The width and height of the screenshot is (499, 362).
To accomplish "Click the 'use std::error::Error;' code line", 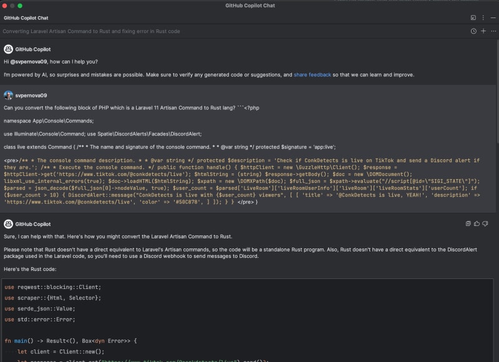I will 40,320.
